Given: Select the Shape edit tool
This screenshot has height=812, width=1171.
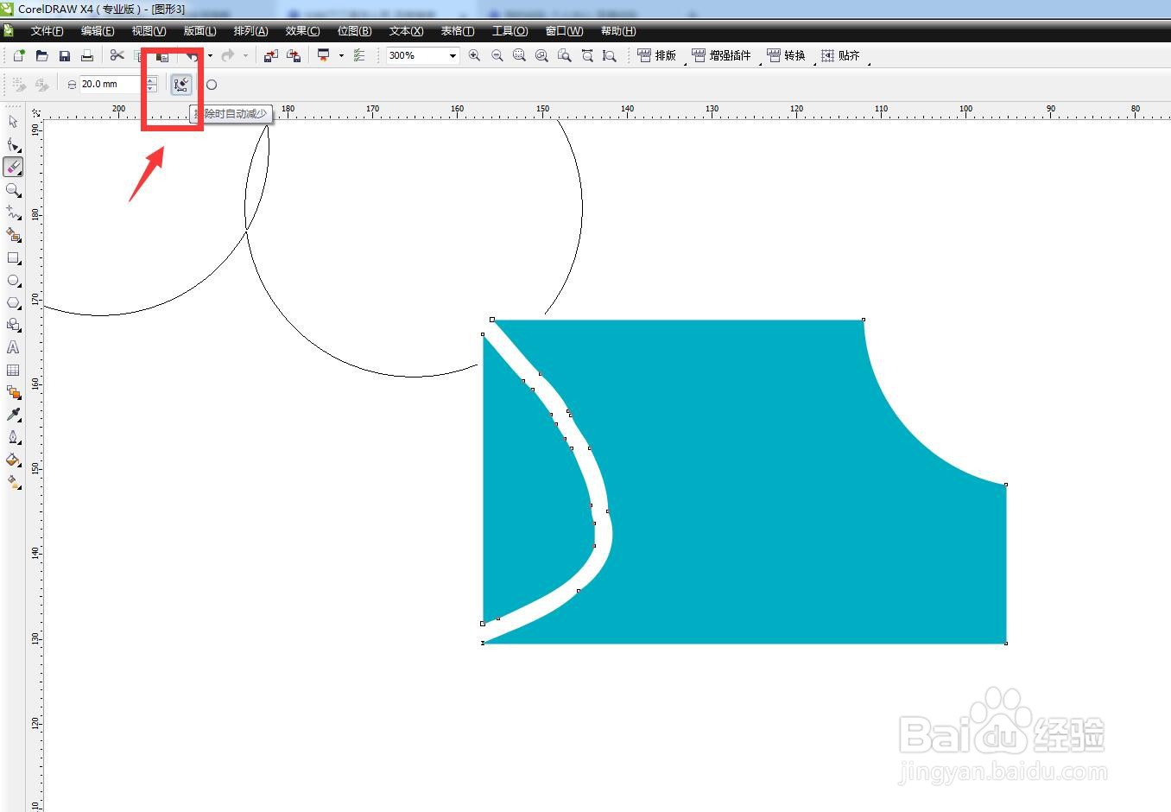Looking at the screenshot, I should (13, 144).
